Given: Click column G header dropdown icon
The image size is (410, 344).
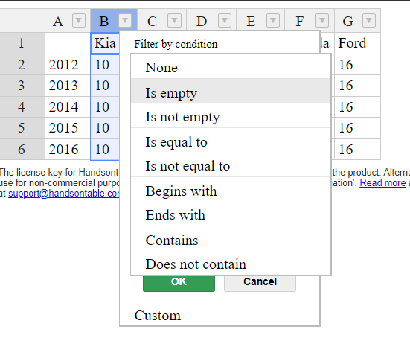Looking at the screenshot, I should point(369,21).
